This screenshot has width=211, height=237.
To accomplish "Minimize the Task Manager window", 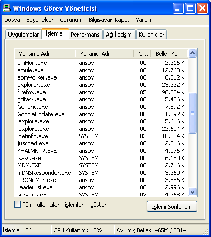I will pyautogui.click(x=178, y=8).
